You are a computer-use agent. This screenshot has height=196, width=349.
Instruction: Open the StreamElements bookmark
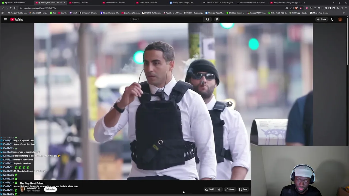[x=110, y=13]
